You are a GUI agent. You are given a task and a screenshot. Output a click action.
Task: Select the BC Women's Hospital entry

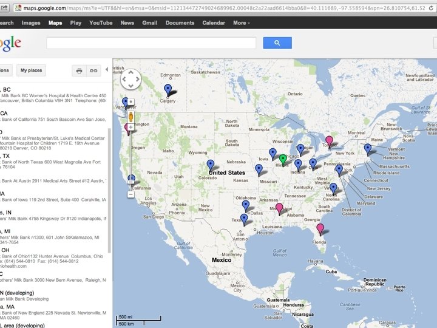pos(53,95)
